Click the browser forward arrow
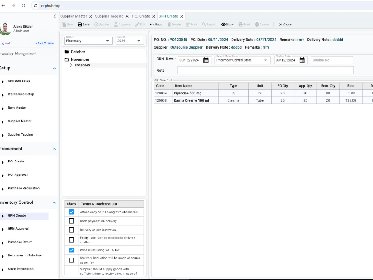 tap(13, 6)
